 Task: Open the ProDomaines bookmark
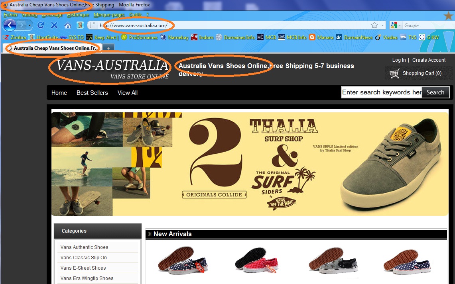coord(140,37)
